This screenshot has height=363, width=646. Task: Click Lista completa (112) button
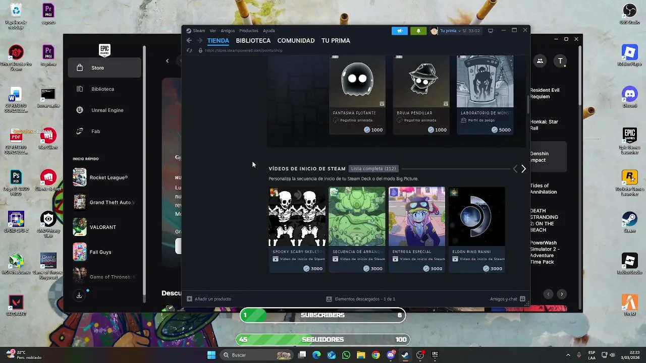pyautogui.click(x=373, y=168)
